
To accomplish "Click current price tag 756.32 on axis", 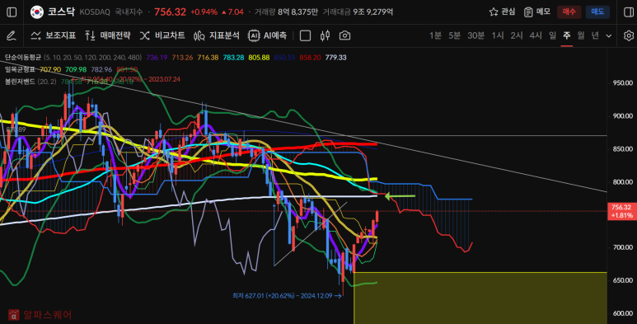I will tap(621, 211).
